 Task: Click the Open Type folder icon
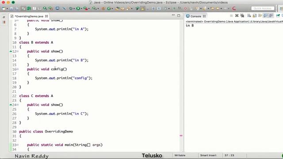click(117, 8)
